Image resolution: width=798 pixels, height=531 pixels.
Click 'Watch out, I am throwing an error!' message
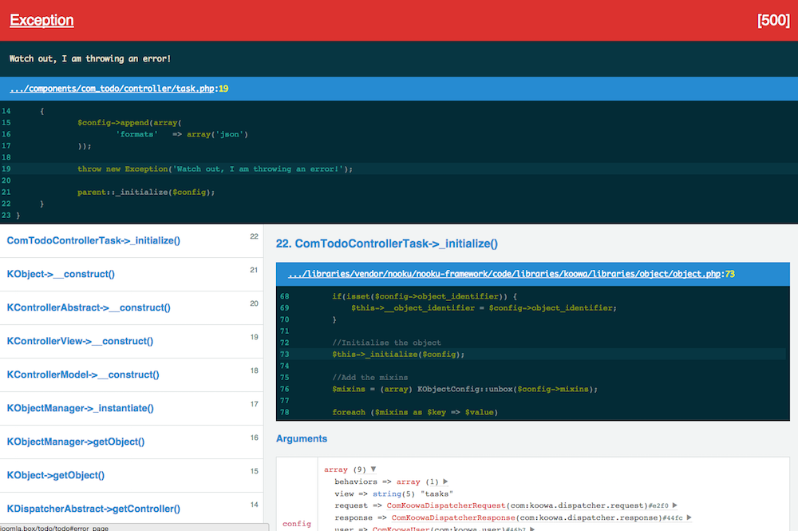point(90,58)
